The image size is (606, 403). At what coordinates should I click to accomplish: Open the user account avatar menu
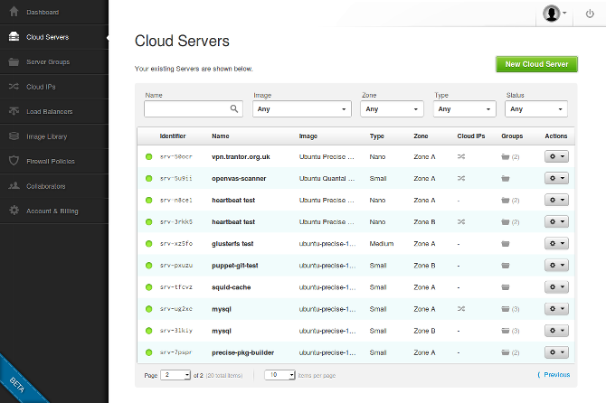554,14
